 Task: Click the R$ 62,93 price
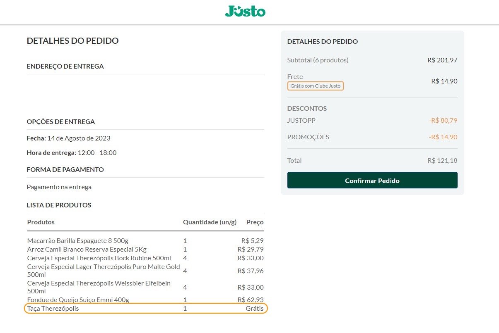pos(251,300)
